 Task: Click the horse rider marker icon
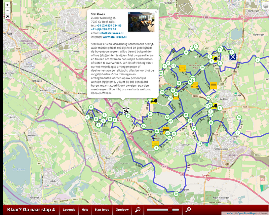[x=126, y=110]
